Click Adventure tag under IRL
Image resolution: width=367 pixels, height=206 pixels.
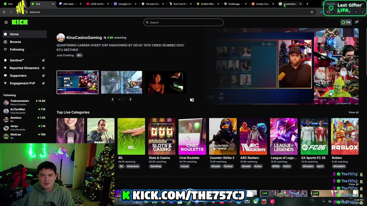tap(133, 166)
